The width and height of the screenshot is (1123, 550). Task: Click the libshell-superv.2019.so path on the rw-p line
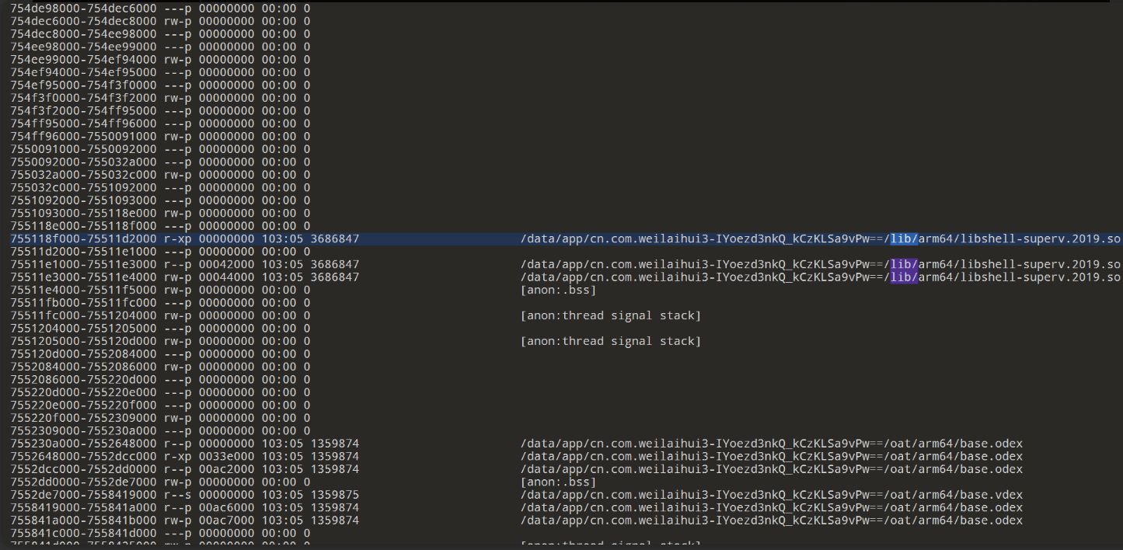[x=820, y=277]
